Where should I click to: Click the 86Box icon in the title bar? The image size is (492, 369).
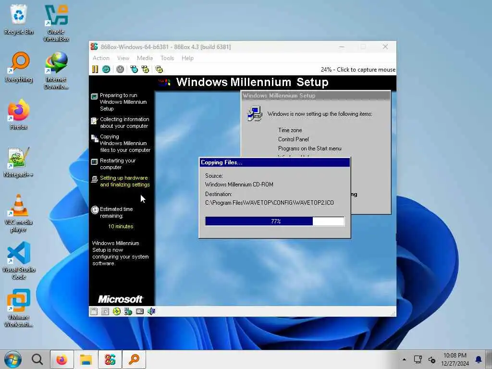pos(94,47)
